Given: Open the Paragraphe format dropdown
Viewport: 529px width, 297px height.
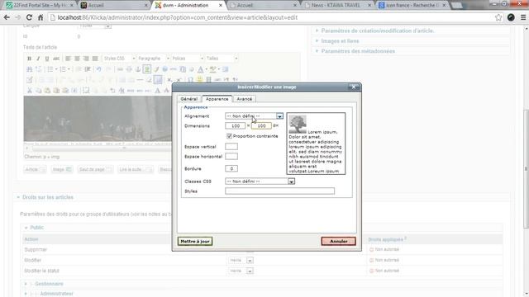Looking at the screenshot, I should tap(153, 59).
